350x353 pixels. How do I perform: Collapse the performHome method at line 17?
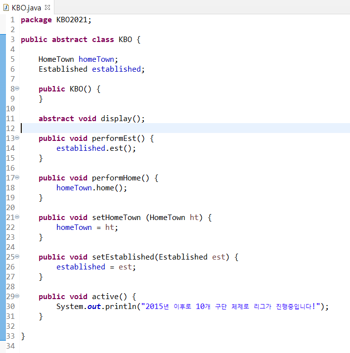tap(17, 177)
